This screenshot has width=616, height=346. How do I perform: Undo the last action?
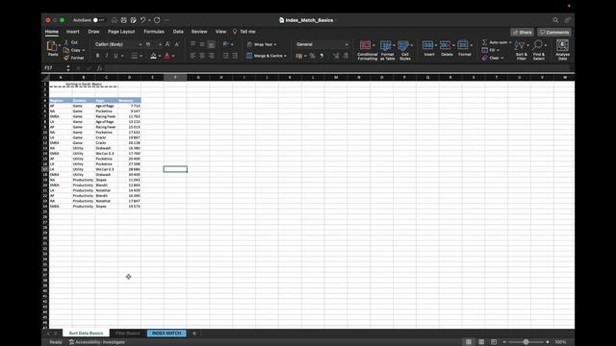[x=143, y=20]
